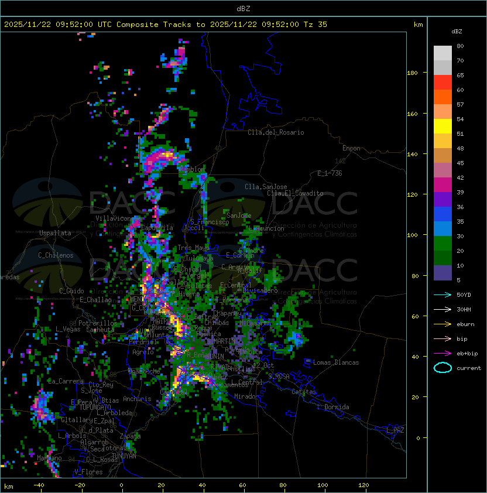
Task: Click the -40 km tick on the bottom axis
Action: [x=39, y=485]
